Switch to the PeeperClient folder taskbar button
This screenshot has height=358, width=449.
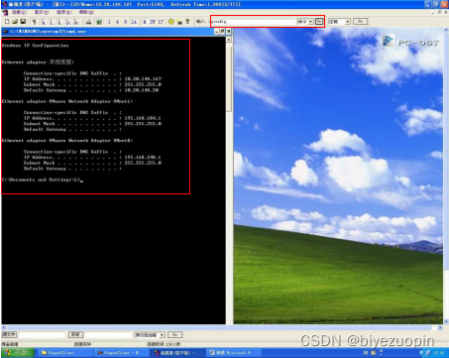(x=64, y=353)
